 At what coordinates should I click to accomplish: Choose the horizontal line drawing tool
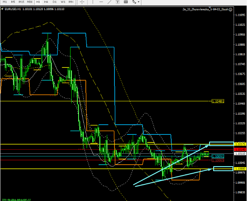[x=102, y=2]
